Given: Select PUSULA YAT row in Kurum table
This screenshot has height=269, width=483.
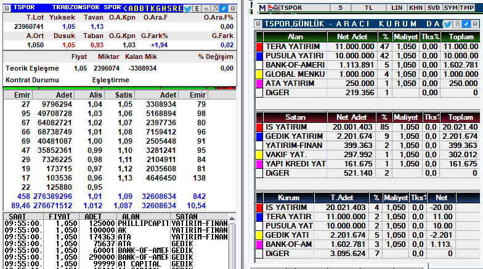Looking at the screenshot, I should pos(367,226).
